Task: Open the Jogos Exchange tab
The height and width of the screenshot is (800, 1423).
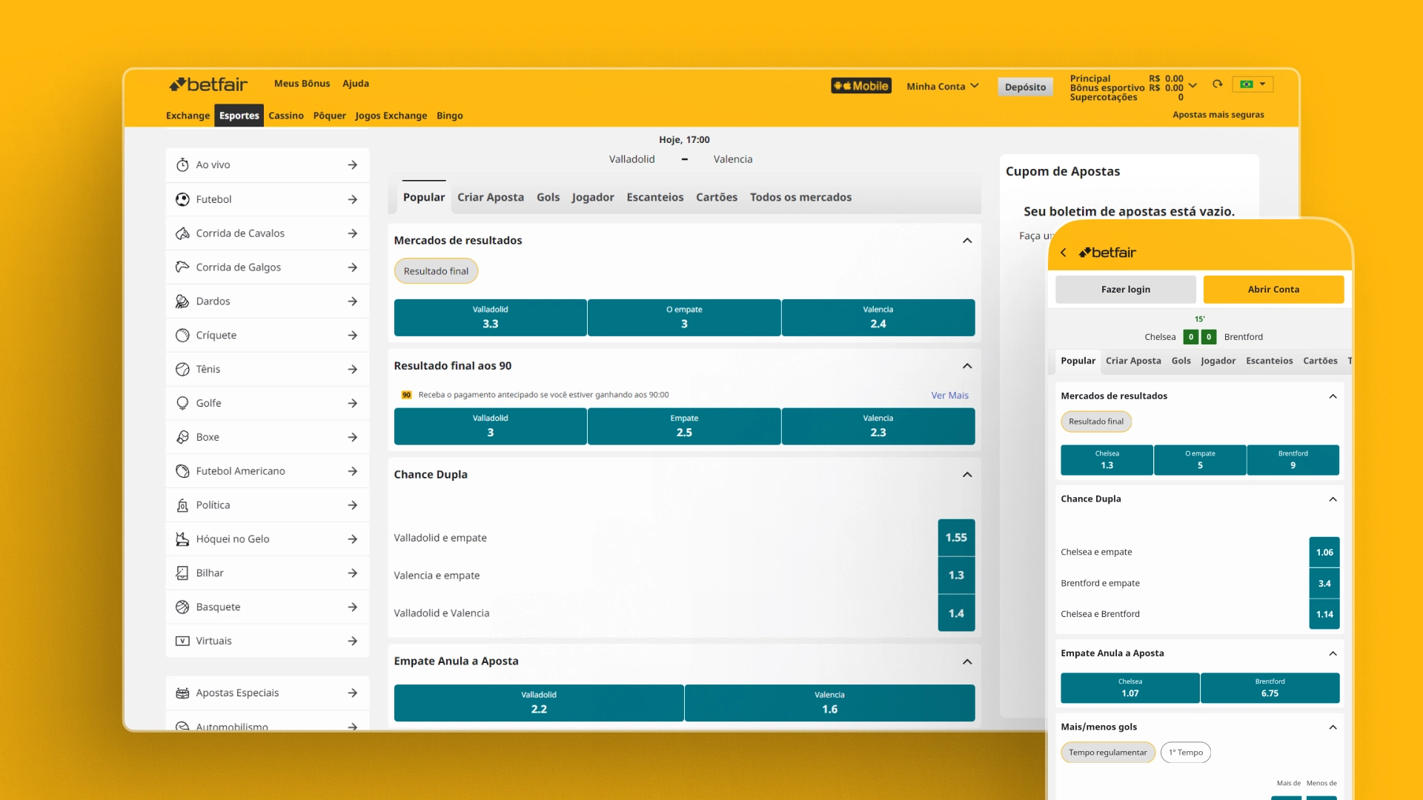Action: pos(391,116)
